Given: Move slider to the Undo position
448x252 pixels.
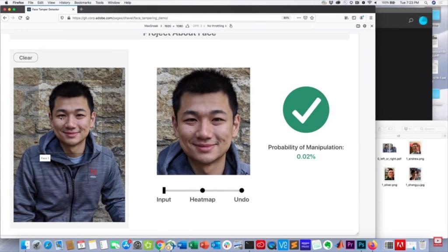Looking at the screenshot, I should pyautogui.click(x=241, y=190).
